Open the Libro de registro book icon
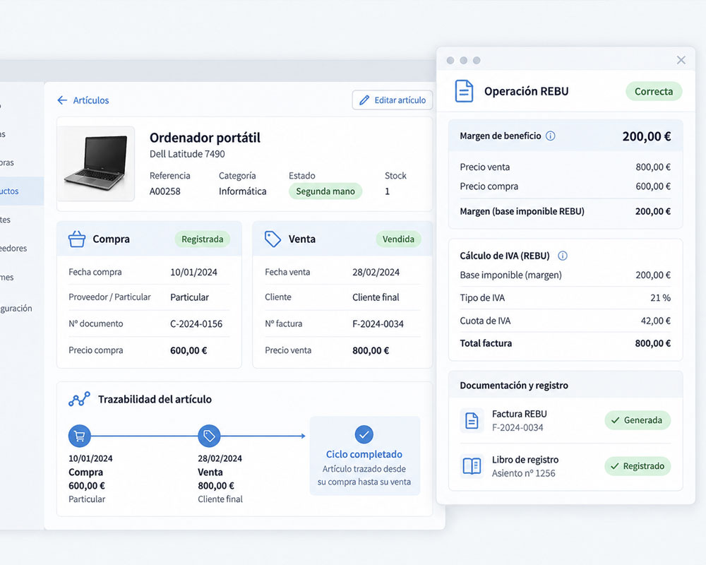Viewport: 706px width, 565px height. coord(472,466)
